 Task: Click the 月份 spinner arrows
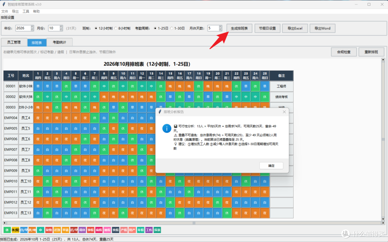61,28
